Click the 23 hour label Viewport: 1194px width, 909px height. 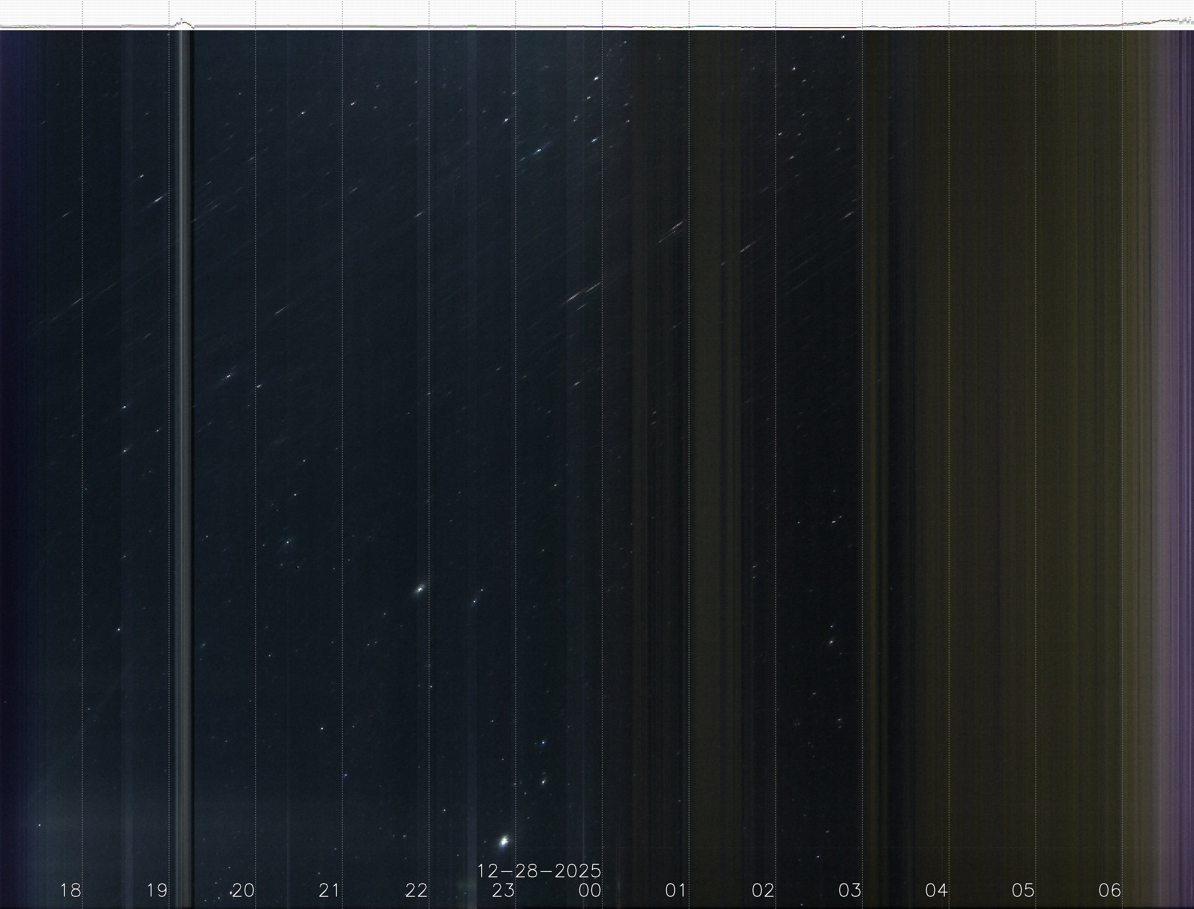tap(503, 890)
